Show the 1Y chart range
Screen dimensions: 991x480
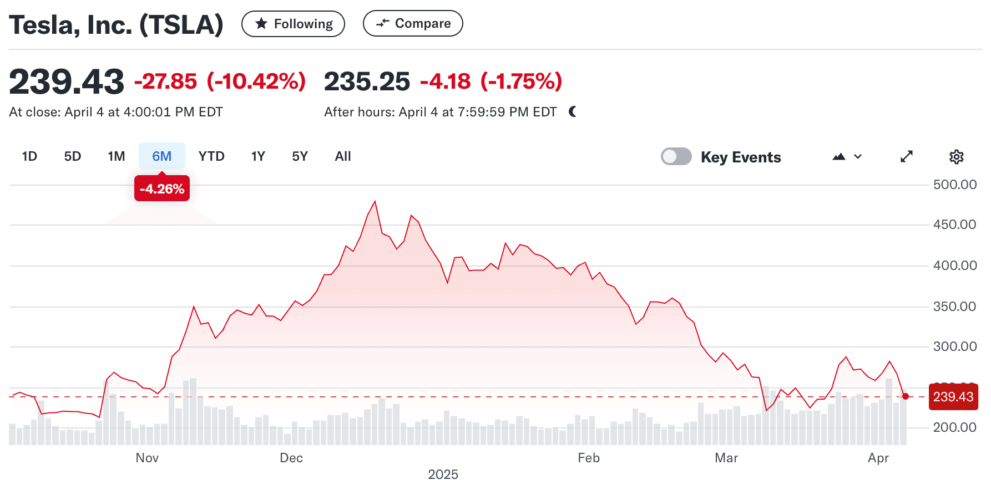[x=258, y=156]
